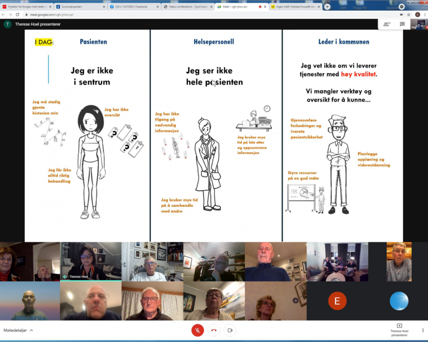Select Therese Hoel's video tile
The height and width of the screenshot is (342, 428).
pyautogui.click(x=90, y=262)
